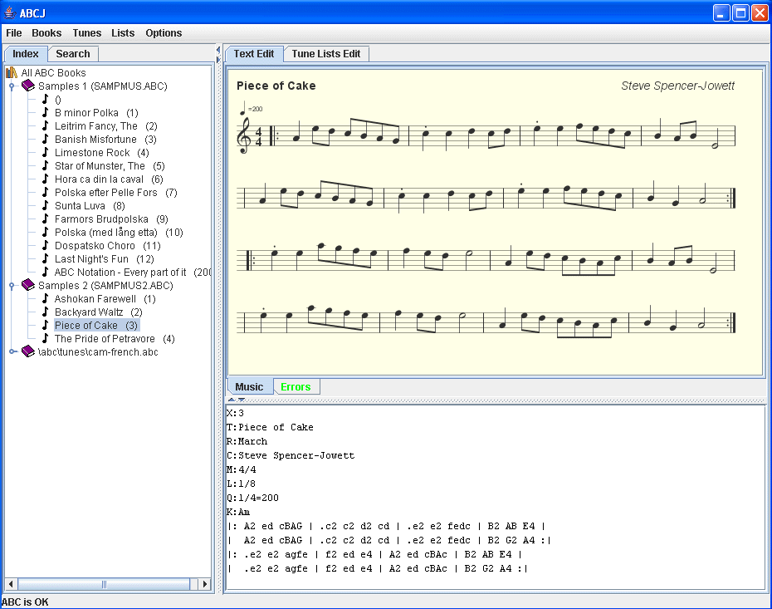Click the note icon beside Farmors Brudpolska

[x=44, y=219]
